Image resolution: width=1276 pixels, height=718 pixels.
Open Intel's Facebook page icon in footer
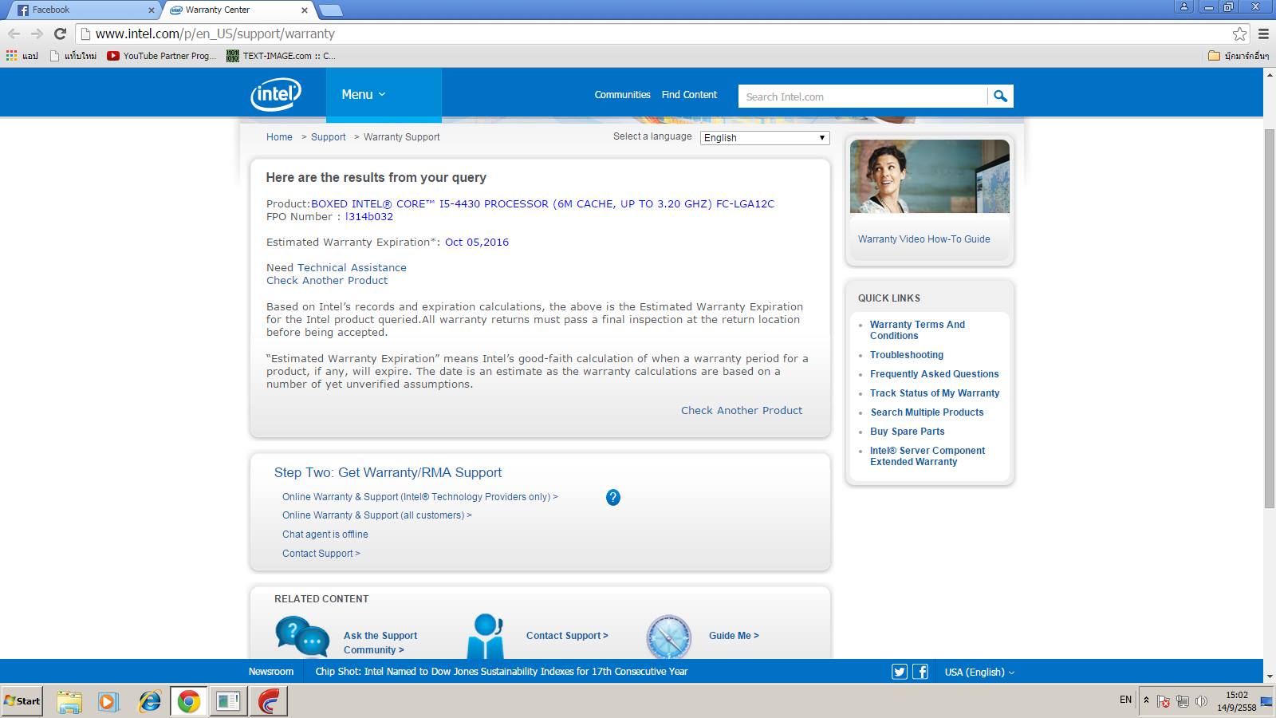(920, 672)
